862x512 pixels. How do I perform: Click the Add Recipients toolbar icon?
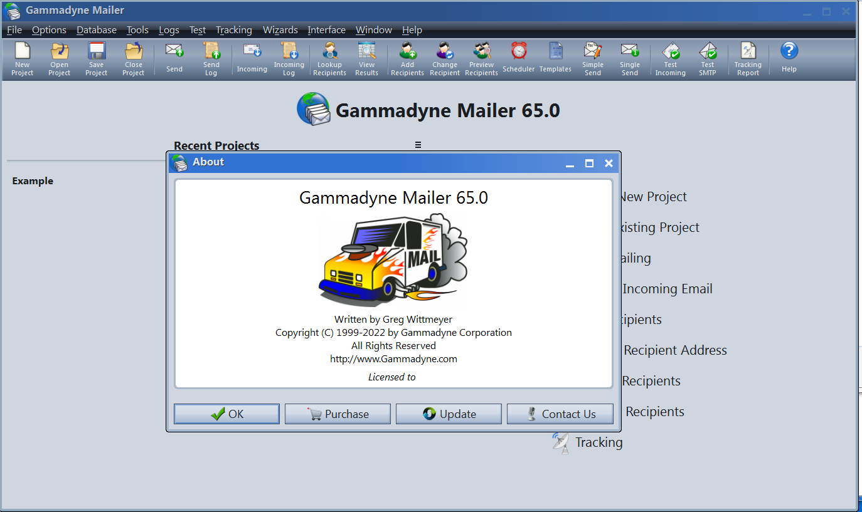pos(407,59)
